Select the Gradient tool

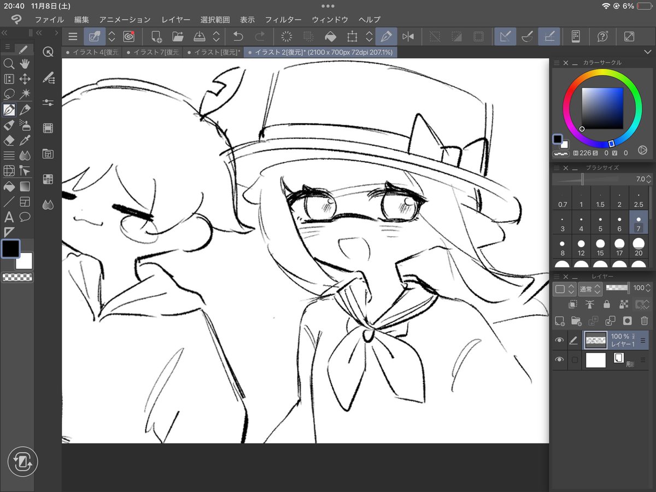click(x=25, y=186)
